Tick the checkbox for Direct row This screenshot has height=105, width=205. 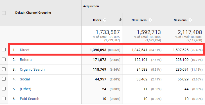click(x=4, y=50)
